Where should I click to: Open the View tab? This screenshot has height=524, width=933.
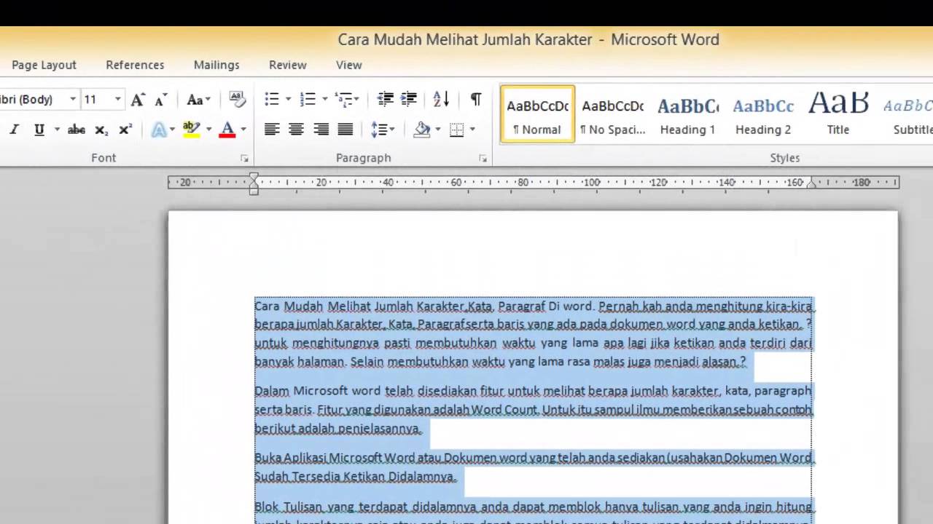349,65
